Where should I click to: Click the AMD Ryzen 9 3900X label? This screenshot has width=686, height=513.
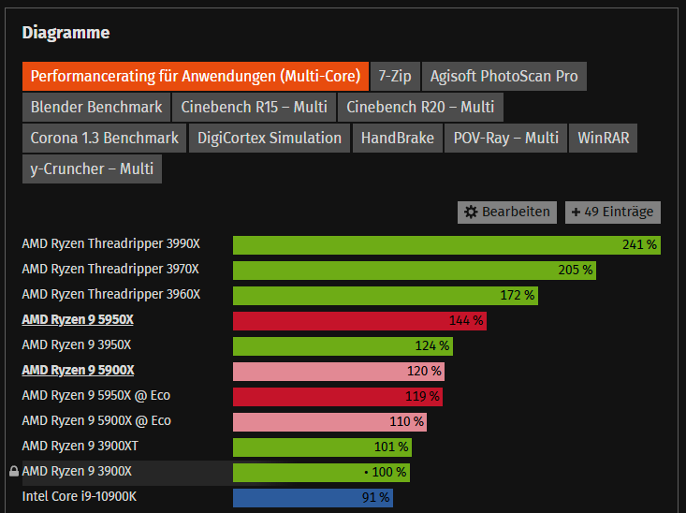click(77, 472)
